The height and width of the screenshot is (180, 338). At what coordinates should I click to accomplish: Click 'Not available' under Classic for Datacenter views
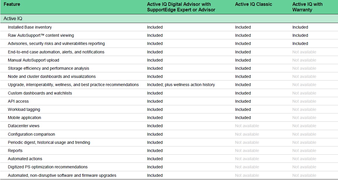(247, 126)
